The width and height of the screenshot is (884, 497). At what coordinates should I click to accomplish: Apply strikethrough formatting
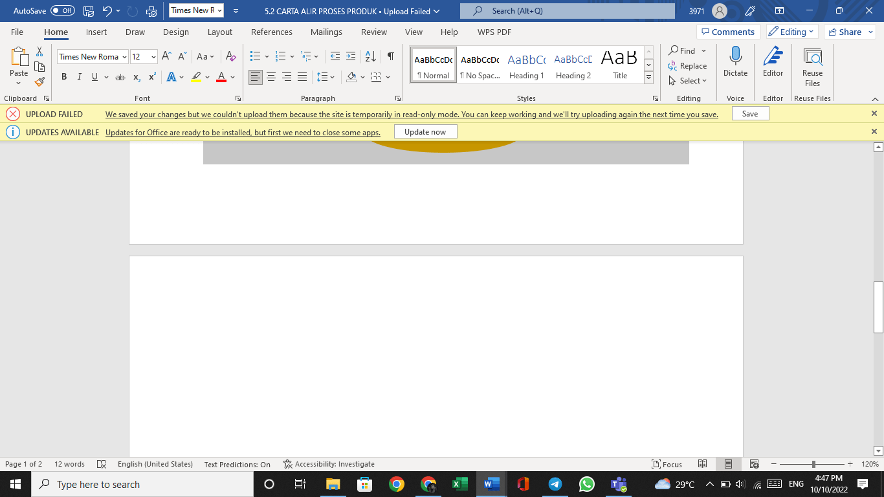pos(120,77)
